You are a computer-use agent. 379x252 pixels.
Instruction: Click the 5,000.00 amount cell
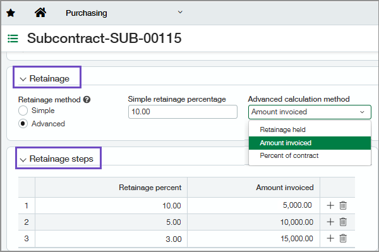(253, 205)
